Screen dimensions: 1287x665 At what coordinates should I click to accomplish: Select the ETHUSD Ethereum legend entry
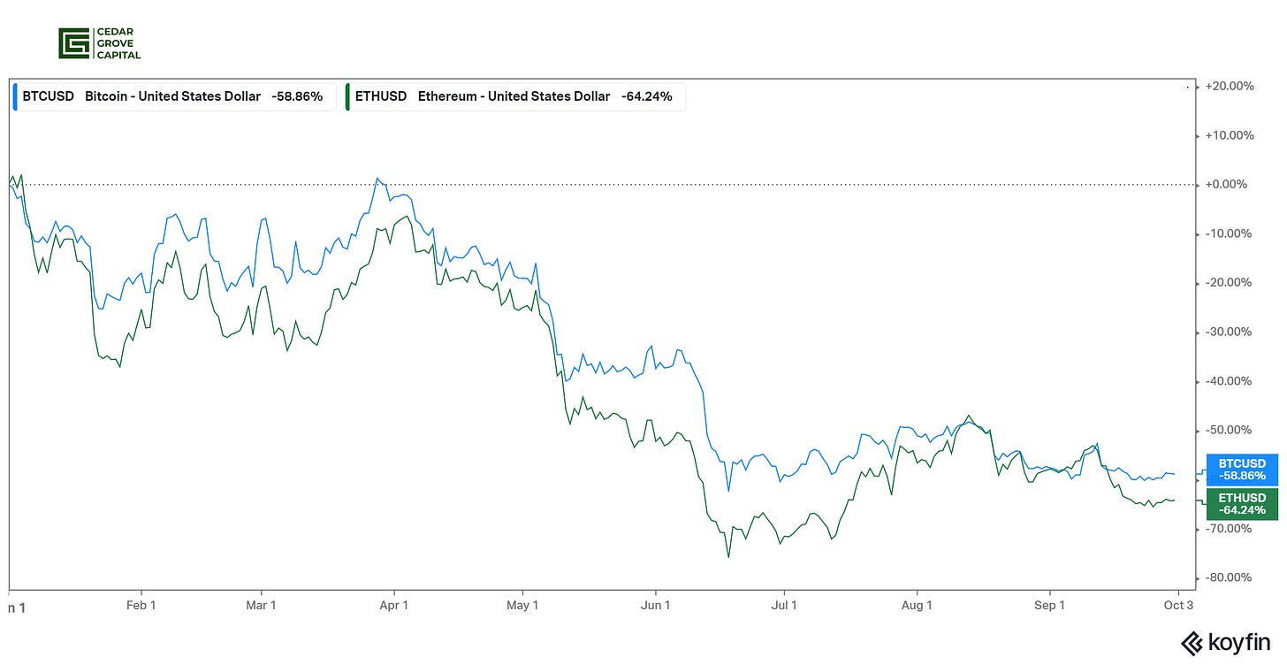point(514,96)
